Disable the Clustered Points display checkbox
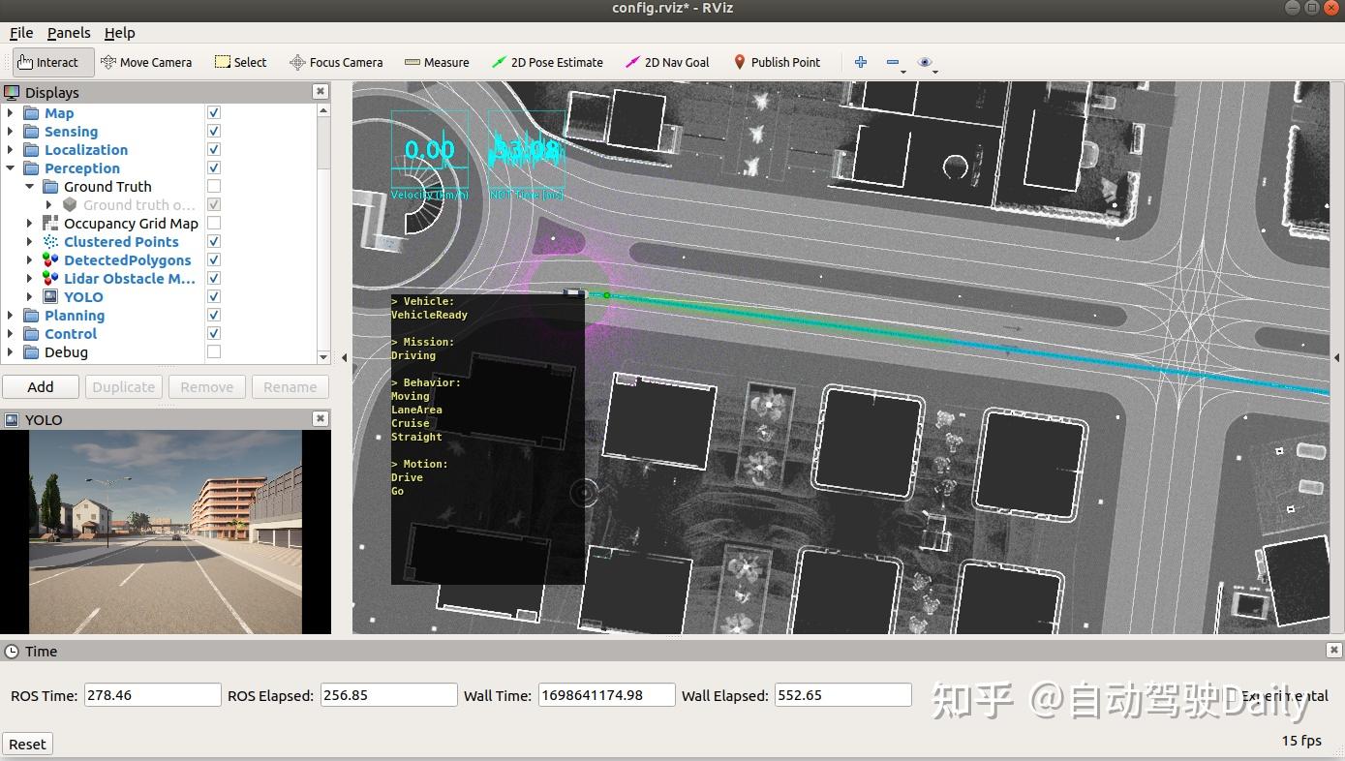 [x=214, y=242]
